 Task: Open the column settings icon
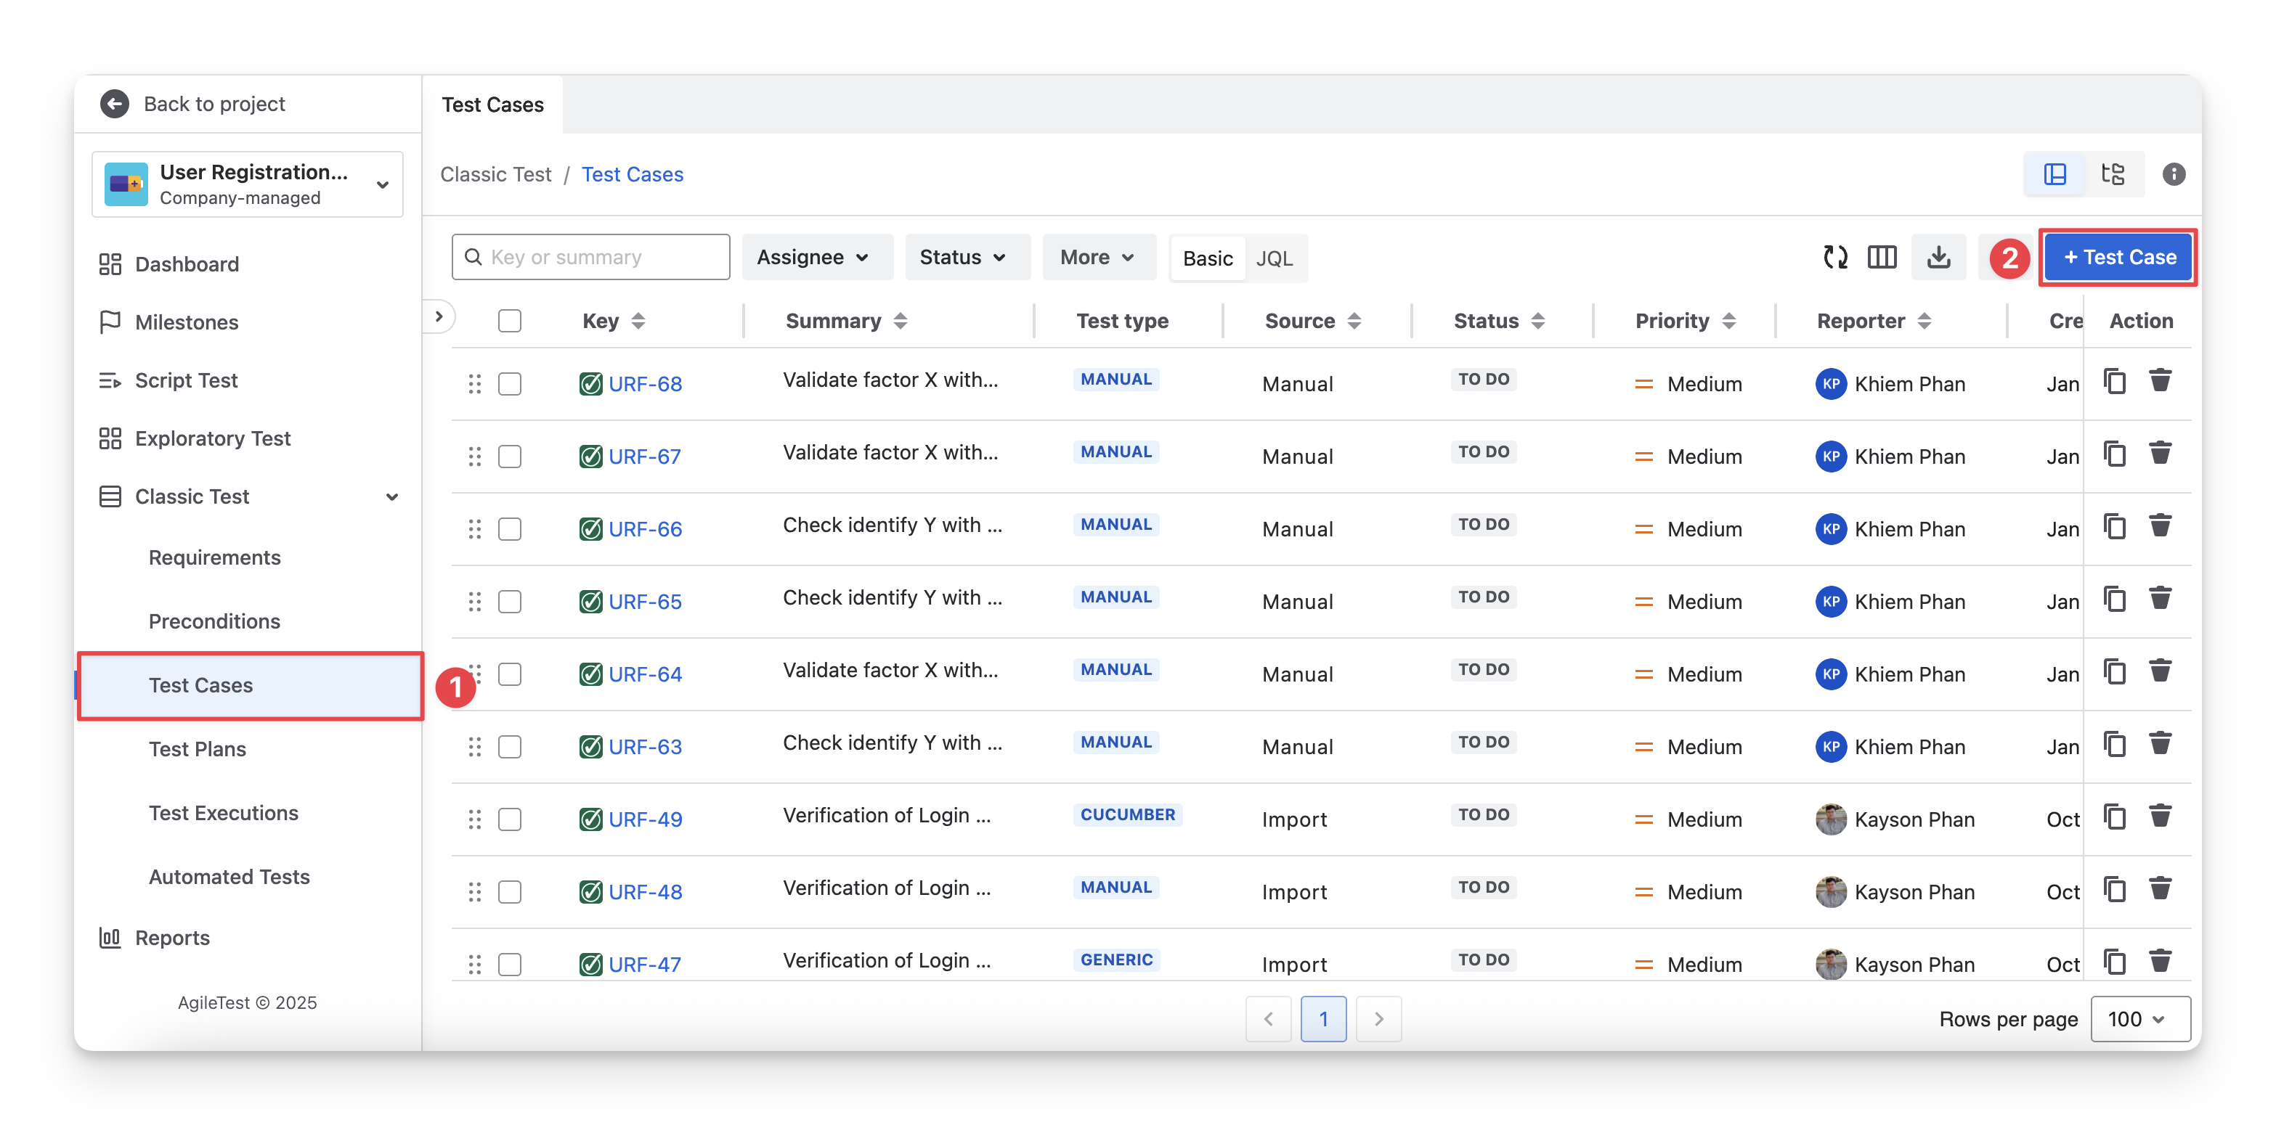(x=1881, y=257)
